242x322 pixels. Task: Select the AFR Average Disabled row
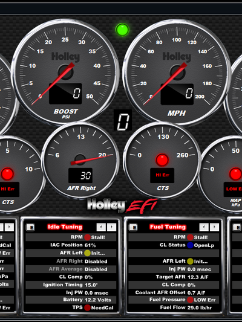click(71, 269)
